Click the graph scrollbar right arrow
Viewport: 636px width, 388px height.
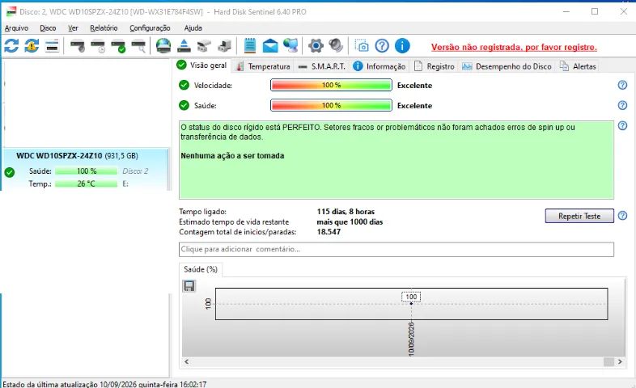(620, 361)
